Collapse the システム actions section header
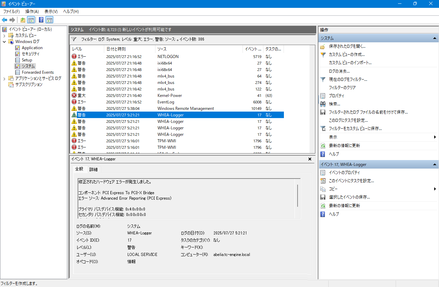The image size is (439, 287). tap(435, 38)
